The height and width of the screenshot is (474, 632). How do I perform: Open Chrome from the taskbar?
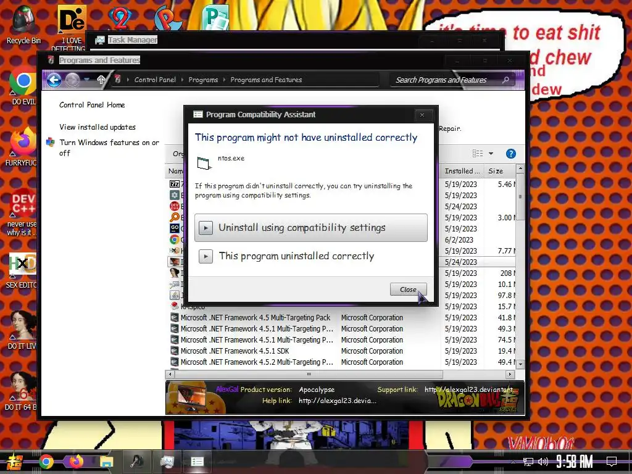tap(46, 462)
